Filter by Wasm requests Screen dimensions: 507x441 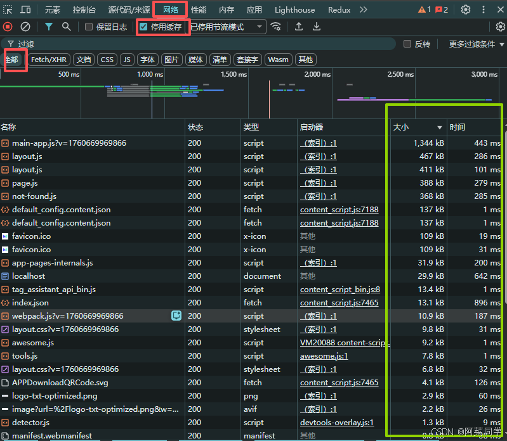pyautogui.click(x=278, y=60)
